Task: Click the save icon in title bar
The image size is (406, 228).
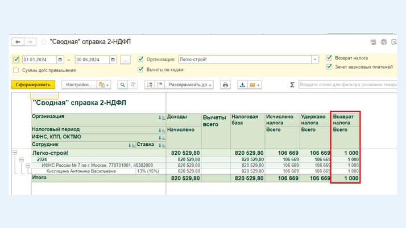Action: (x=373, y=42)
